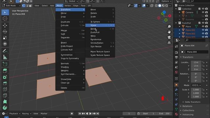
Task: Jump to the end frame button
Action: click(x=98, y=114)
